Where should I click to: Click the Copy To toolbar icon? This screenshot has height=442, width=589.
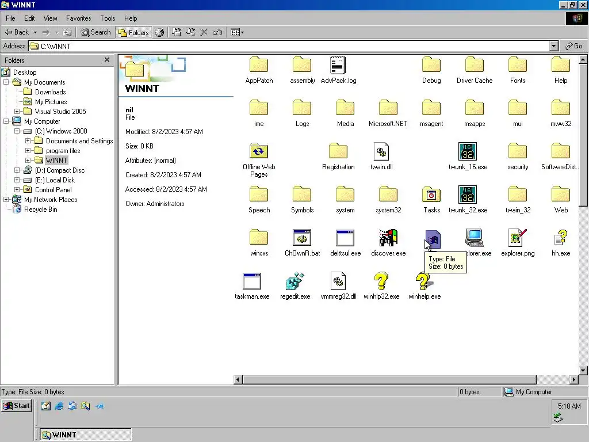point(190,32)
